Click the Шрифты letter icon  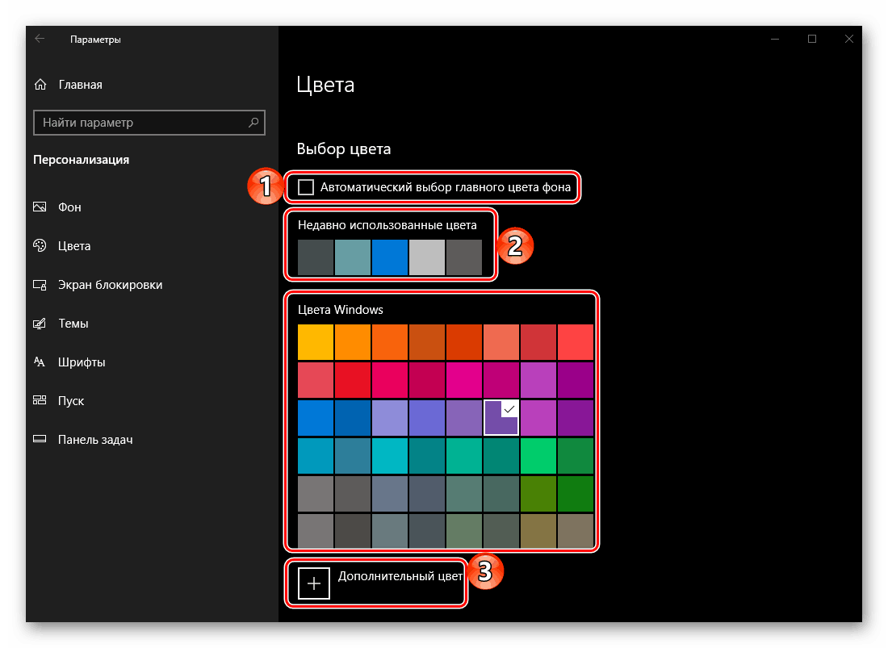(x=40, y=362)
